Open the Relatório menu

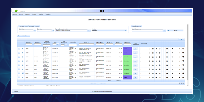point(41,14)
